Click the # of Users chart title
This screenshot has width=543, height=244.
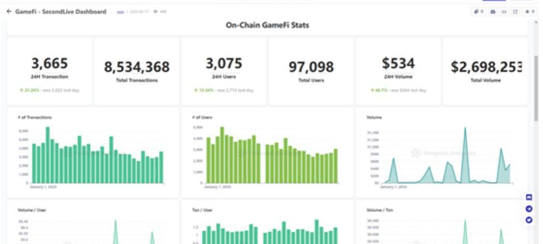coord(201,118)
